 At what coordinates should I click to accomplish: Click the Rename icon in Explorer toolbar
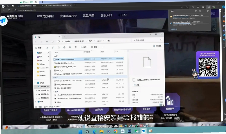(64, 47)
